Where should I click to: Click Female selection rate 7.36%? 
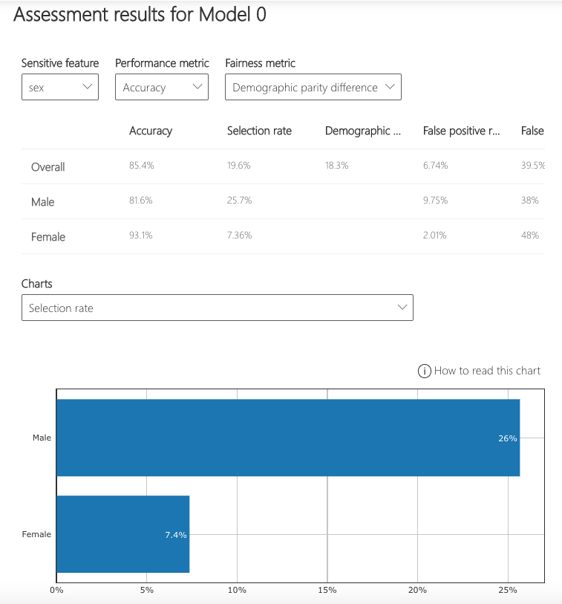coord(239,235)
